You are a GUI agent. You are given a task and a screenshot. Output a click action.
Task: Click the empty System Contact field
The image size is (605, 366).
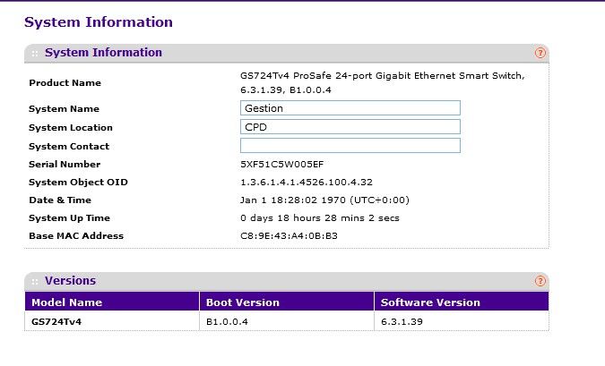tap(350, 145)
